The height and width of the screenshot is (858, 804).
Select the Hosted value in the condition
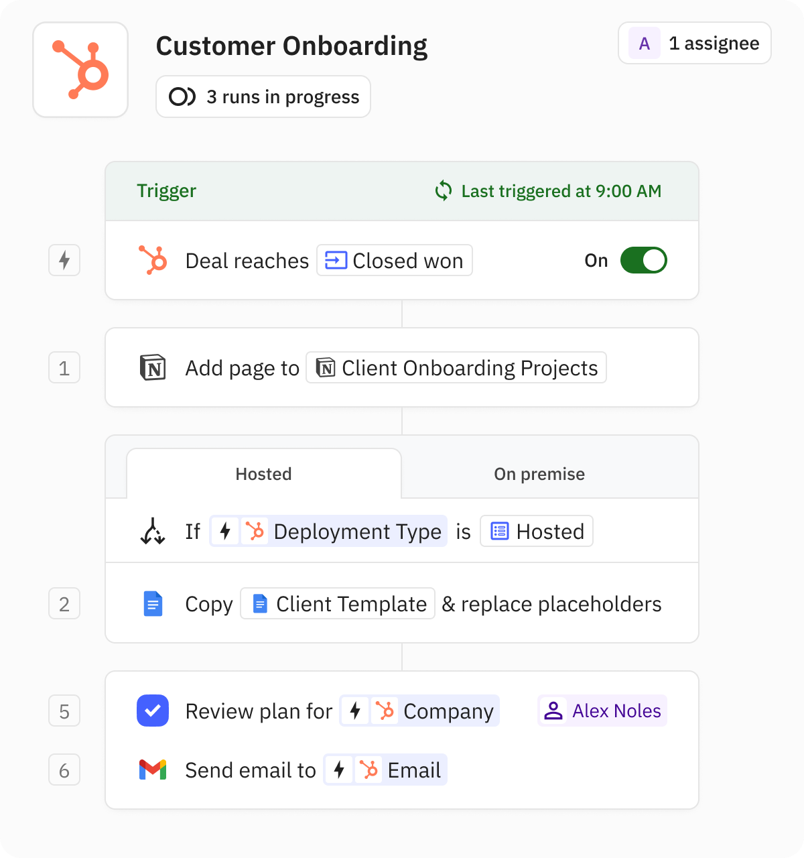click(x=536, y=531)
